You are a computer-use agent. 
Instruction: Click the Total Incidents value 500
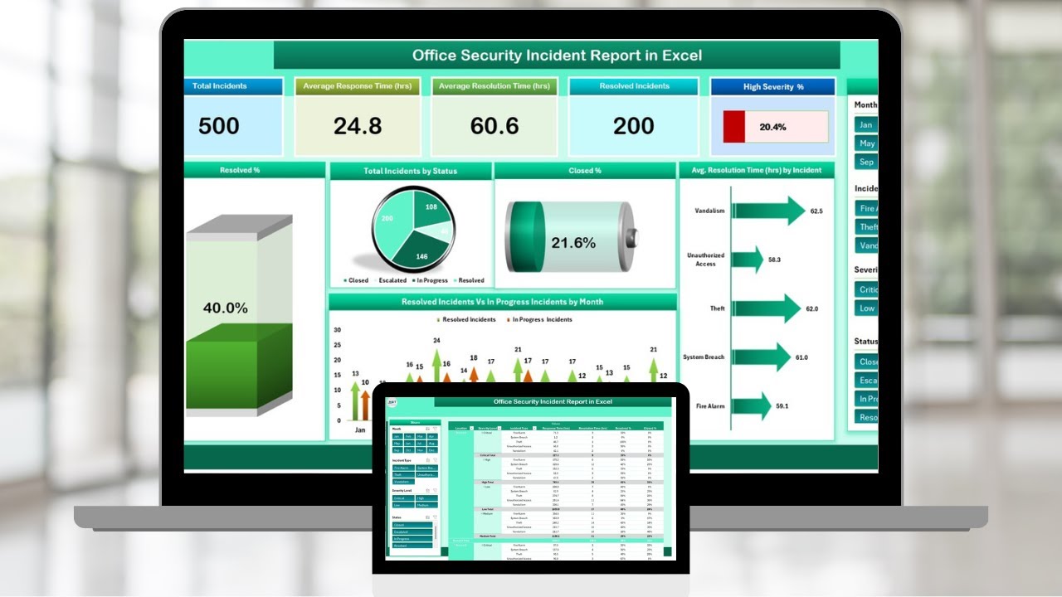click(x=219, y=126)
